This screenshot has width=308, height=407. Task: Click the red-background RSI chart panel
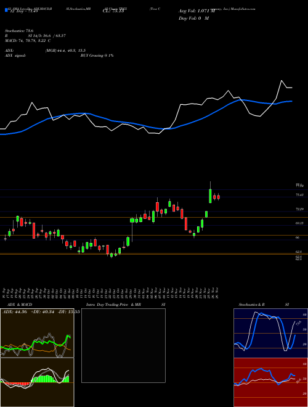coord(270,382)
